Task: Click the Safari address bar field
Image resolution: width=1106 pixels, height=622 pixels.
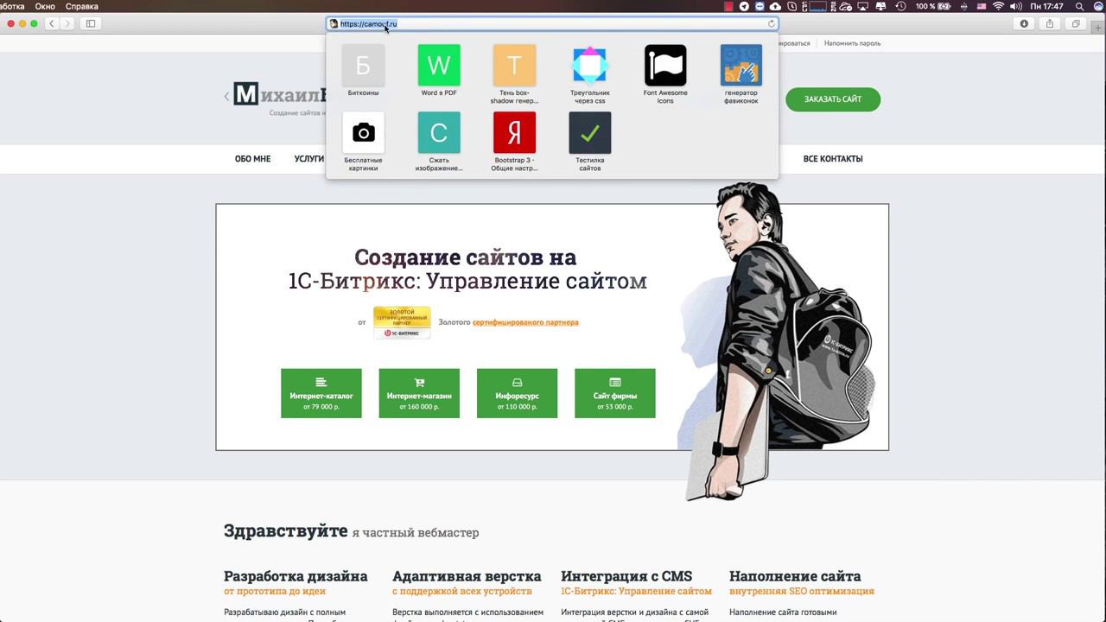Action: pos(552,24)
